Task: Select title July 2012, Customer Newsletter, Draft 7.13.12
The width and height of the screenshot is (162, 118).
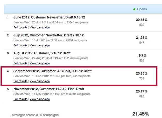Action: [x=48, y=35]
